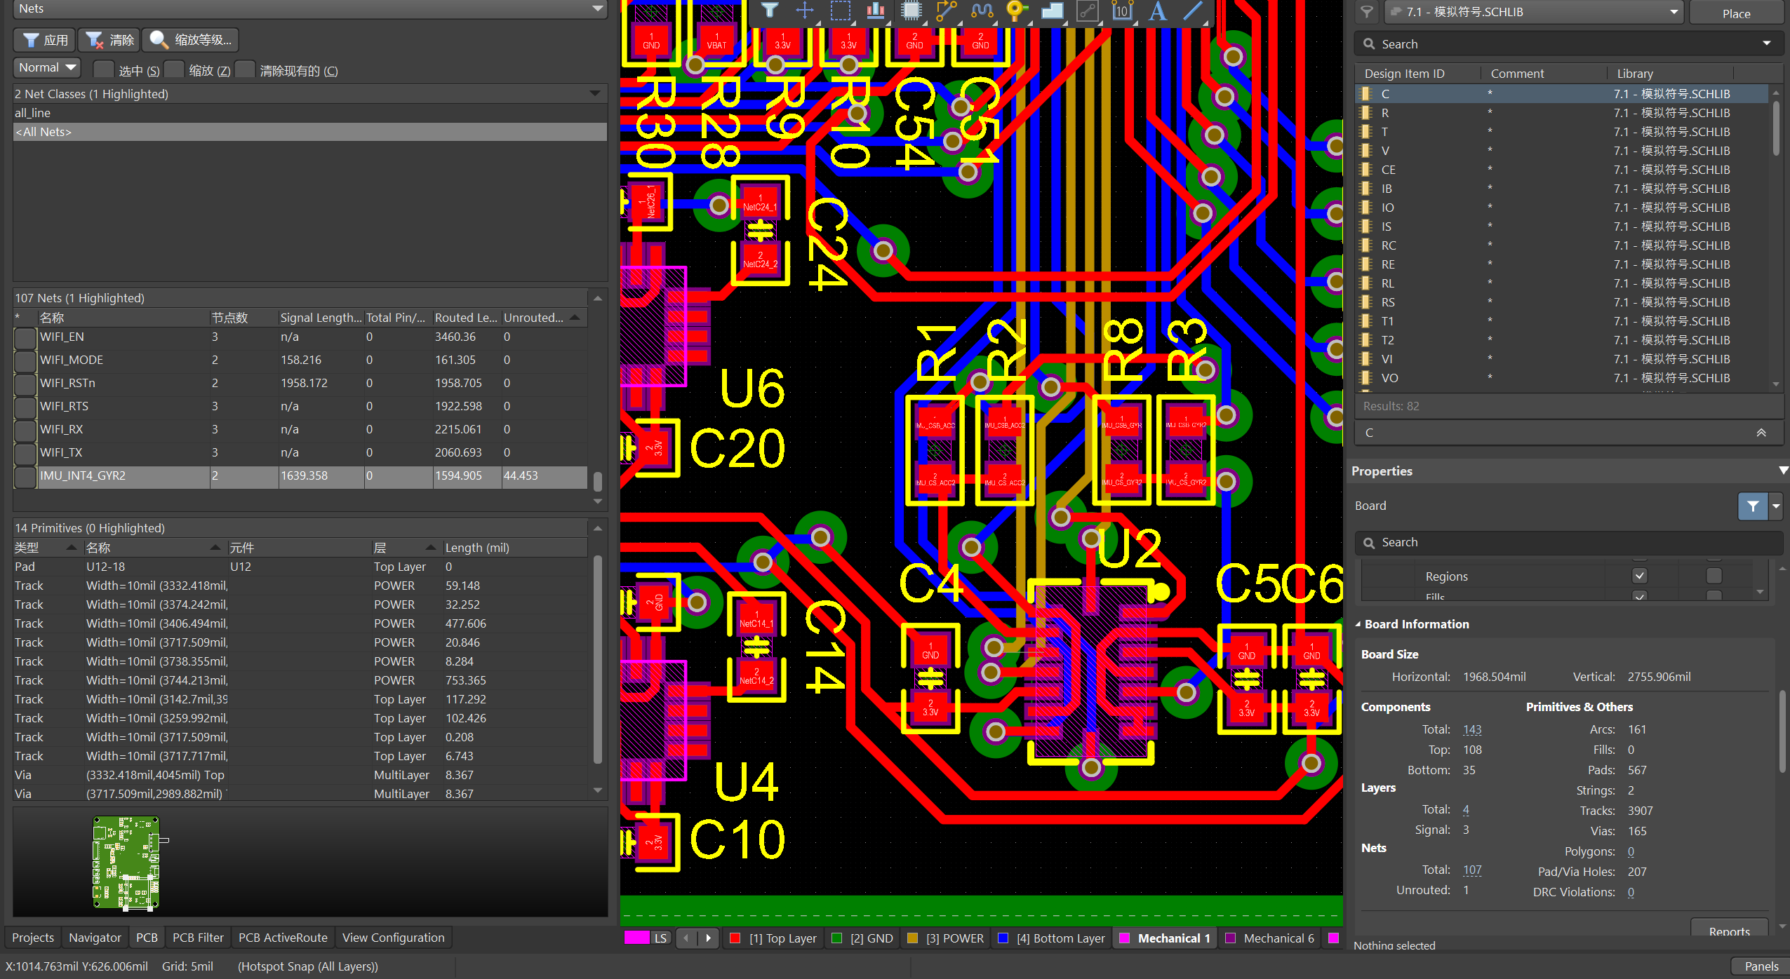Enable the 选中 (S) checkbox
Image resolution: width=1790 pixels, height=979 pixels.
click(x=104, y=69)
